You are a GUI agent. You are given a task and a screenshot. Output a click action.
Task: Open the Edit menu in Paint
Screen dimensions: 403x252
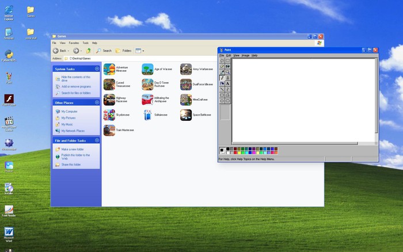[229, 55]
